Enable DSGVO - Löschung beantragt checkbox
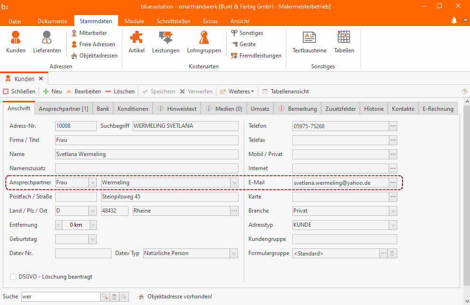470x305 pixels. (x=13, y=277)
